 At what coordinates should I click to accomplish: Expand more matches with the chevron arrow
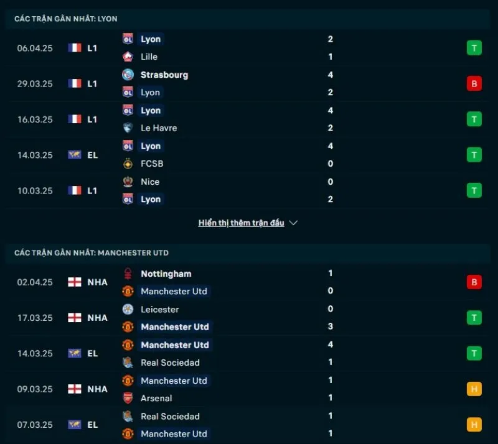pyautogui.click(x=294, y=223)
